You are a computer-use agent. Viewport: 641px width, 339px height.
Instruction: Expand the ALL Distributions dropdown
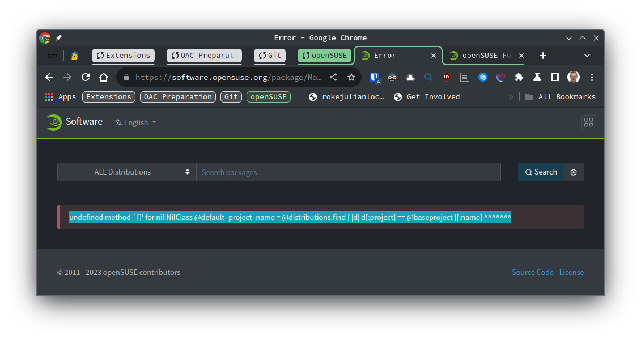click(126, 172)
